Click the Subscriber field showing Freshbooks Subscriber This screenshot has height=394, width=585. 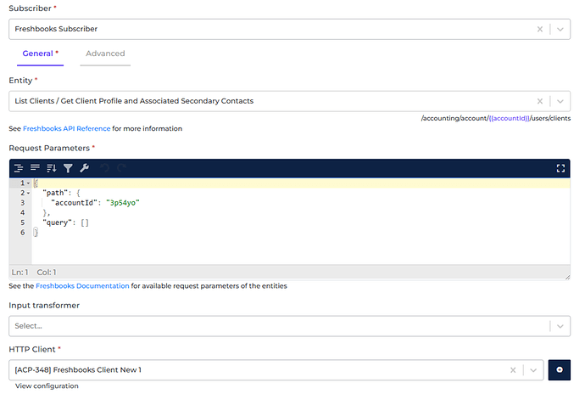tap(289, 29)
